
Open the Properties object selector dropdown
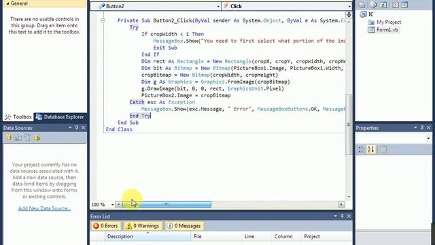point(428,138)
